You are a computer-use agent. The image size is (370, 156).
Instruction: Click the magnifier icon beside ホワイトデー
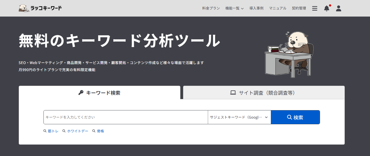(64, 131)
